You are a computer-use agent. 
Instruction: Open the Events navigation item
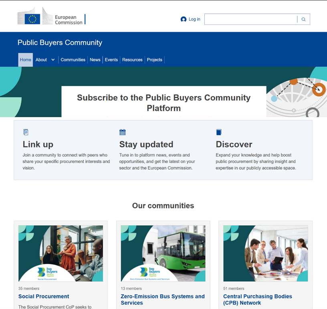point(111,60)
